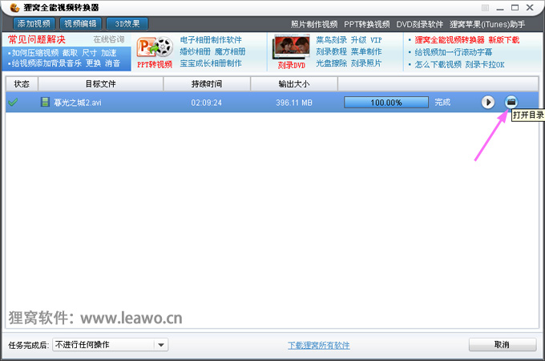Click the 刻录卡拉OK link

click(x=485, y=64)
